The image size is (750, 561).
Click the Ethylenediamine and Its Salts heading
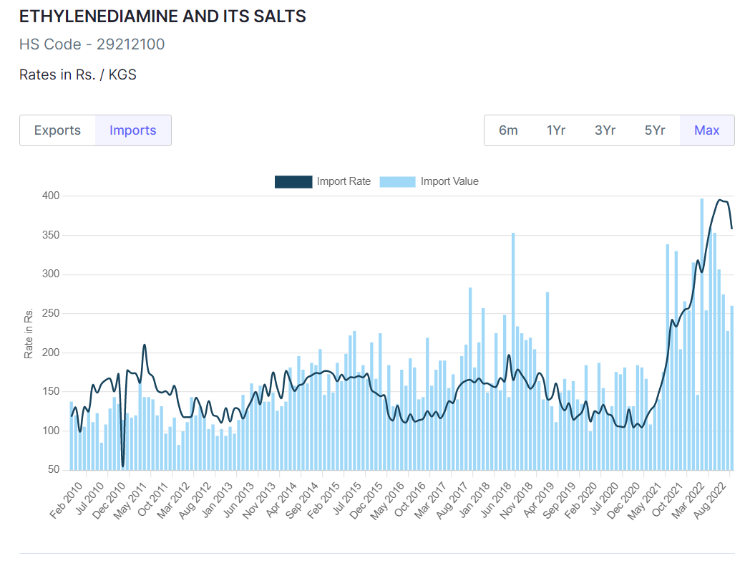[x=162, y=16]
